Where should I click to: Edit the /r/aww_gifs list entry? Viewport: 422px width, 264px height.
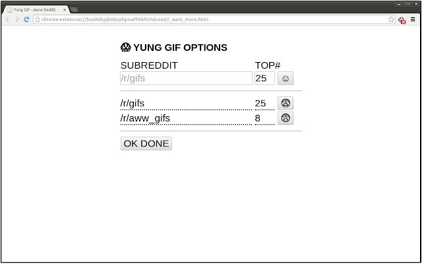coord(186,118)
